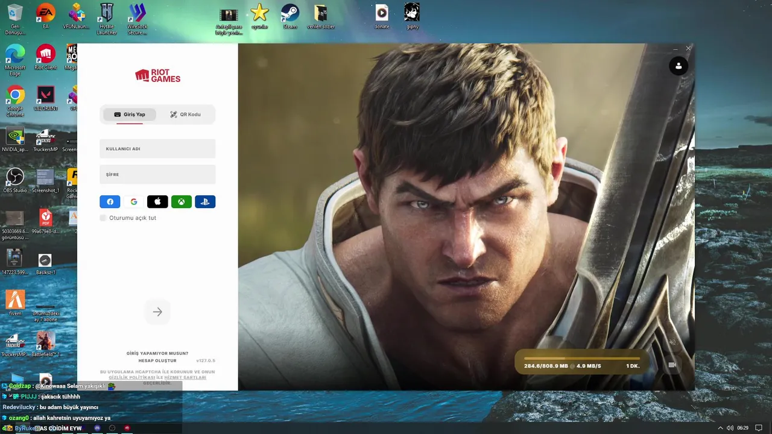Viewport: 772px width, 434px height.
Task: Select the OBS Studio desktop icon
Action: 14,180
